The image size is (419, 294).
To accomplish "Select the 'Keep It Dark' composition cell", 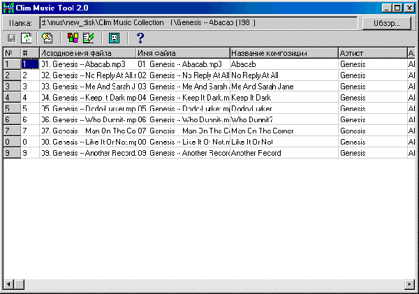I will [x=283, y=97].
